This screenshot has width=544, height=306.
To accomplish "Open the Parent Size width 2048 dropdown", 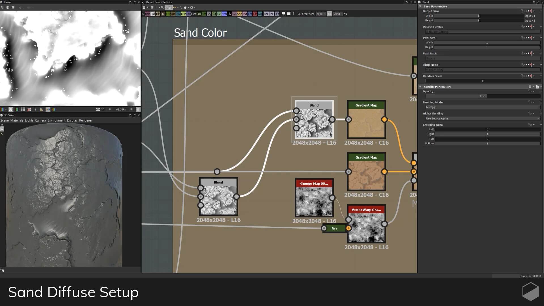I will [320, 14].
